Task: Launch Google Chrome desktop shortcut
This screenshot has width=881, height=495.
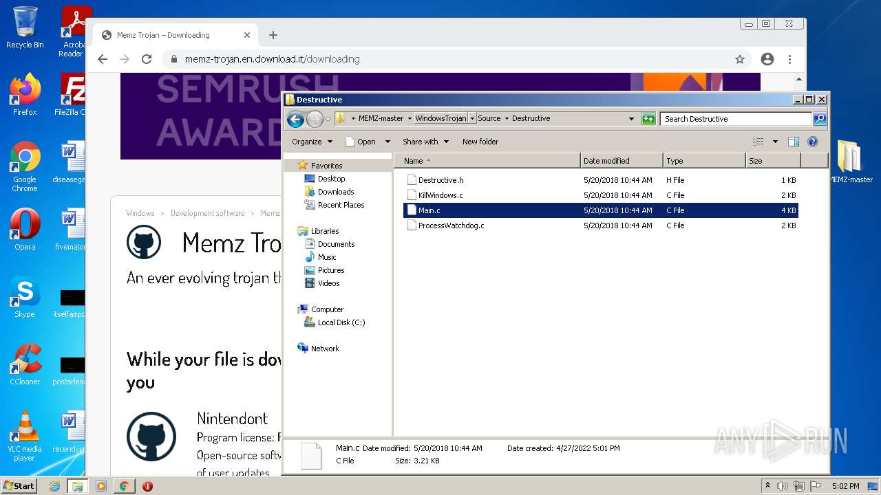Action: coord(25,167)
